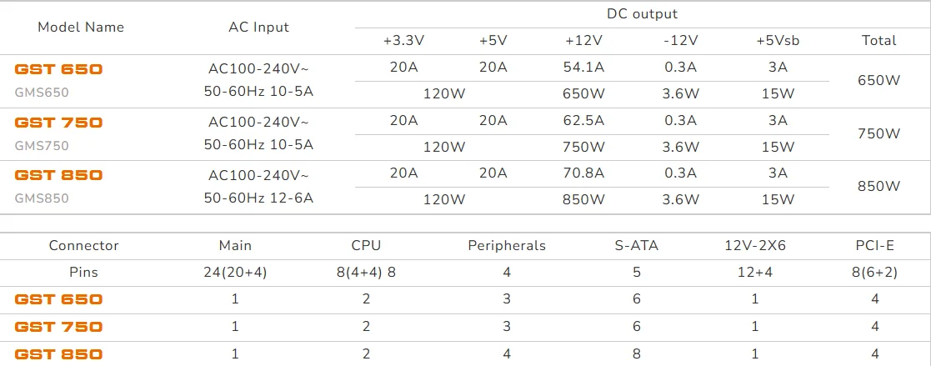The height and width of the screenshot is (366, 931).
Task: Click the -12V column header
Action: (680, 40)
